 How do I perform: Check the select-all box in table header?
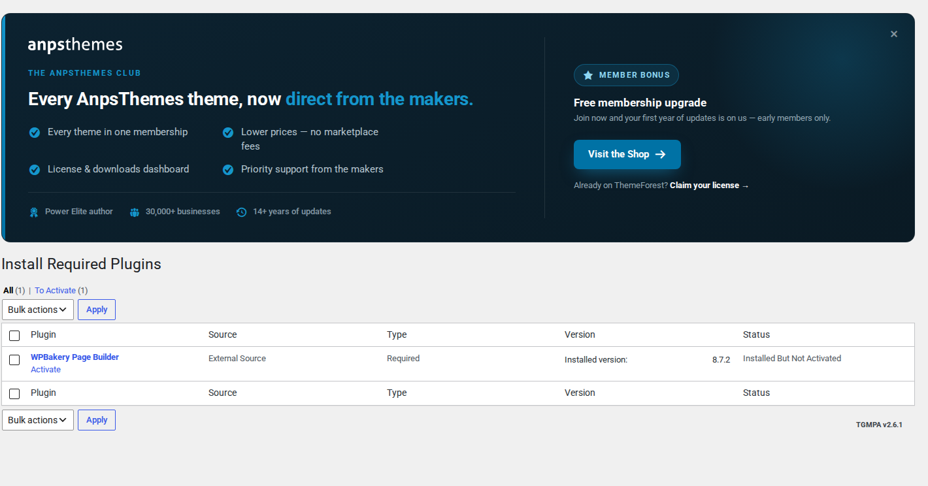click(x=14, y=336)
